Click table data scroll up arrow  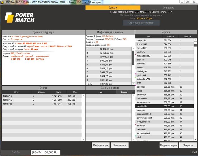pyautogui.click(x=133, y=96)
